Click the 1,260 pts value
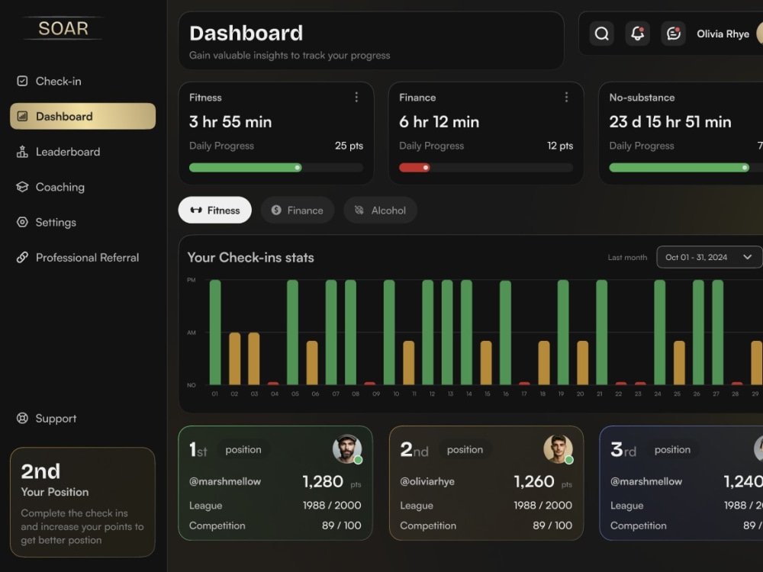This screenshot has width=763, height=572. [x=542, y=482]
